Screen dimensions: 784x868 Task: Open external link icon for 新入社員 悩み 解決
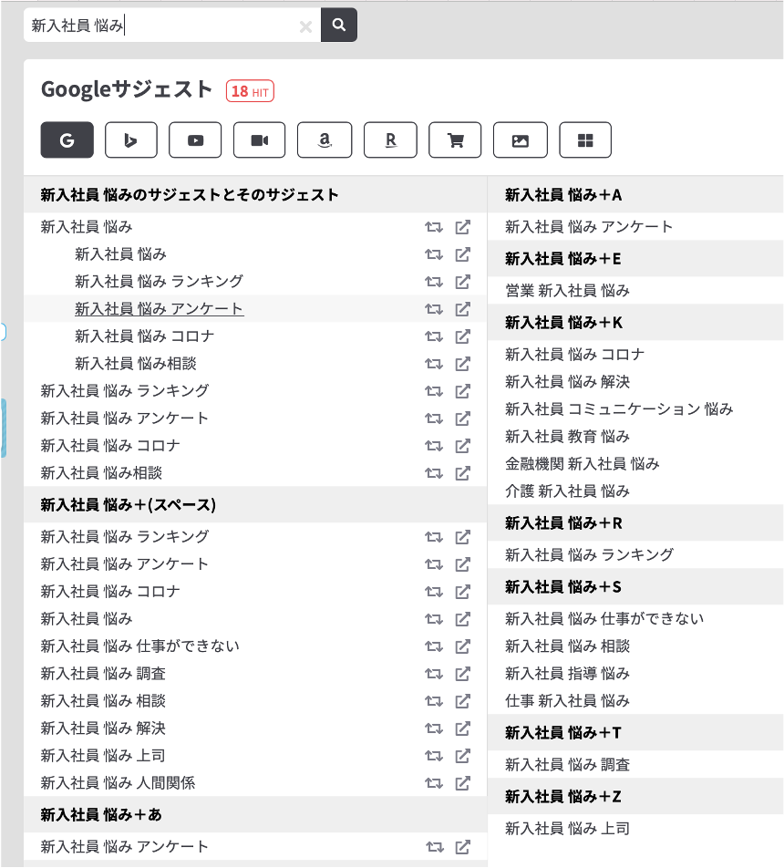(x=463, y=728)
